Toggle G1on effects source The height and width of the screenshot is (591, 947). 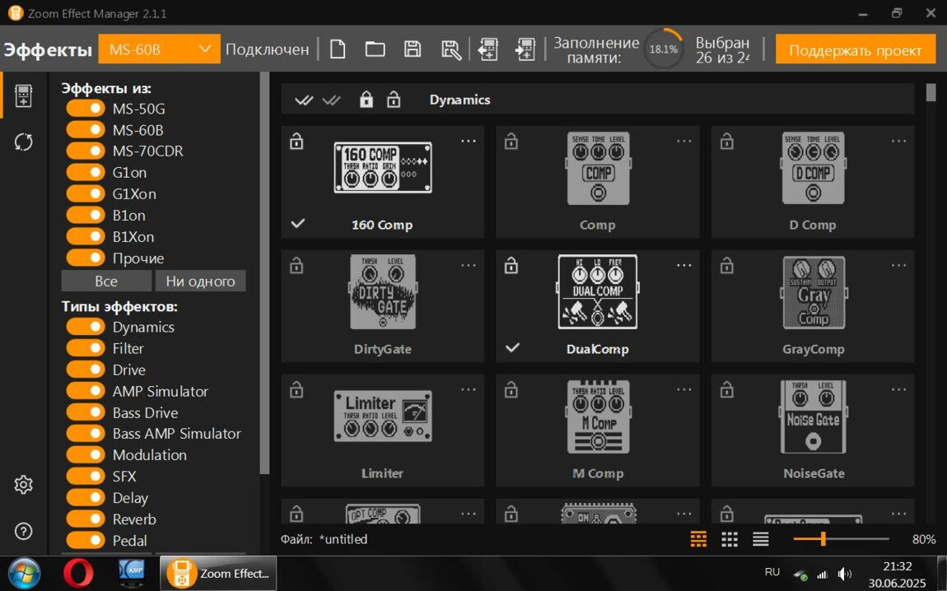(85, 172)
